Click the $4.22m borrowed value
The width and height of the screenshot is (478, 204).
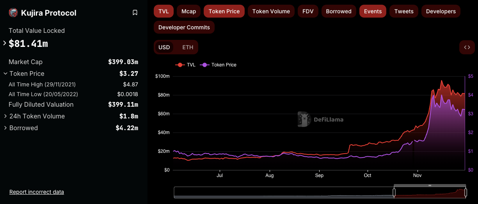coord(127,128)
